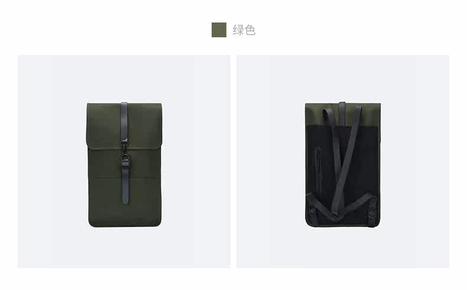Viewport: 467px width, 290px height.
Task: Click the side zipper on the black back panel
Action: [x=319, y=170]
